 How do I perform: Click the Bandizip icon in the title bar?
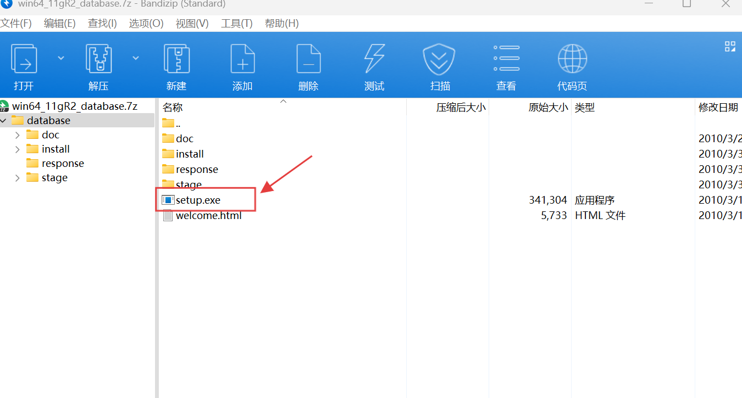coord(5,3)
